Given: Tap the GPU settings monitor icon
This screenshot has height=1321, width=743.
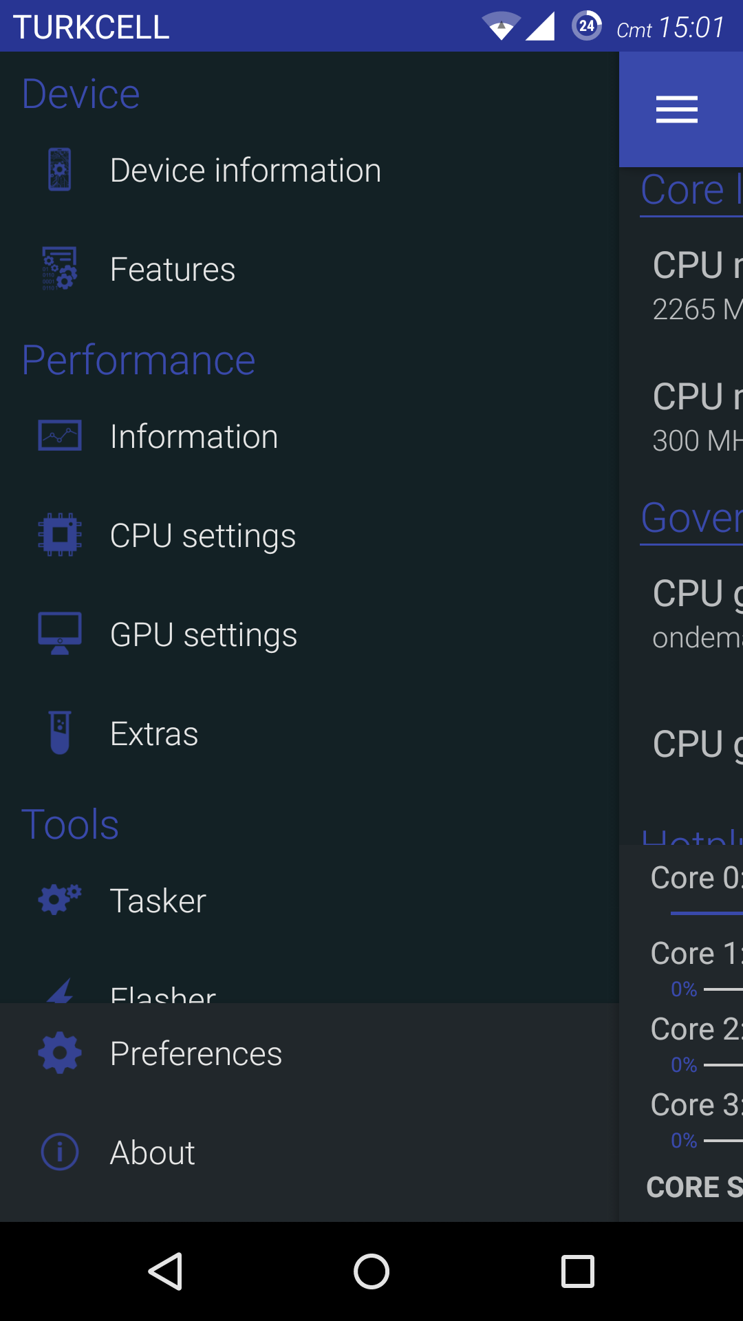Looking at the screenshot, I should [x=60, y=634].
